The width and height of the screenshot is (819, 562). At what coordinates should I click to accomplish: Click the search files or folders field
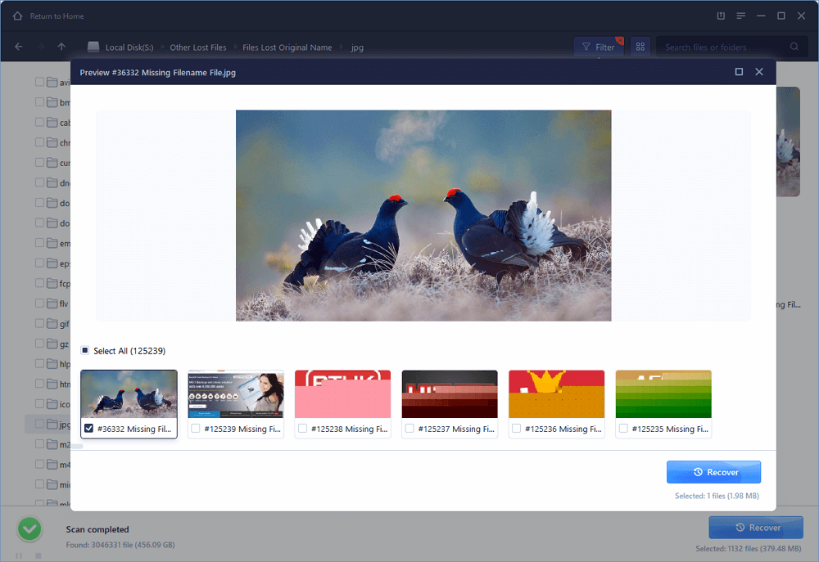click(x=721, y=47)
